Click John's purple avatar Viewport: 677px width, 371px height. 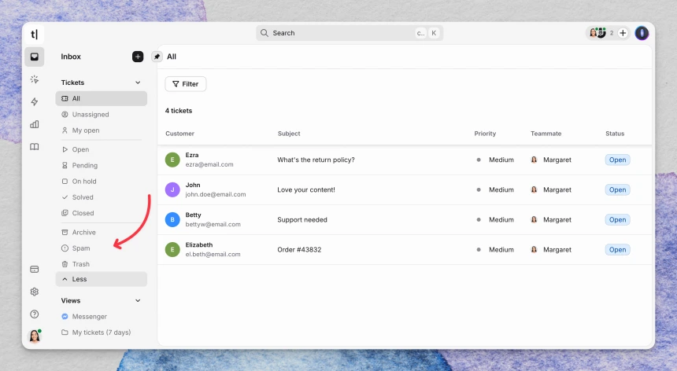[x=172, y=189]
